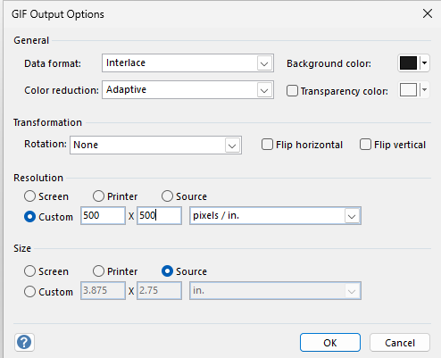
Task: Select Screen under Size
Action: [x=29, y=271]
